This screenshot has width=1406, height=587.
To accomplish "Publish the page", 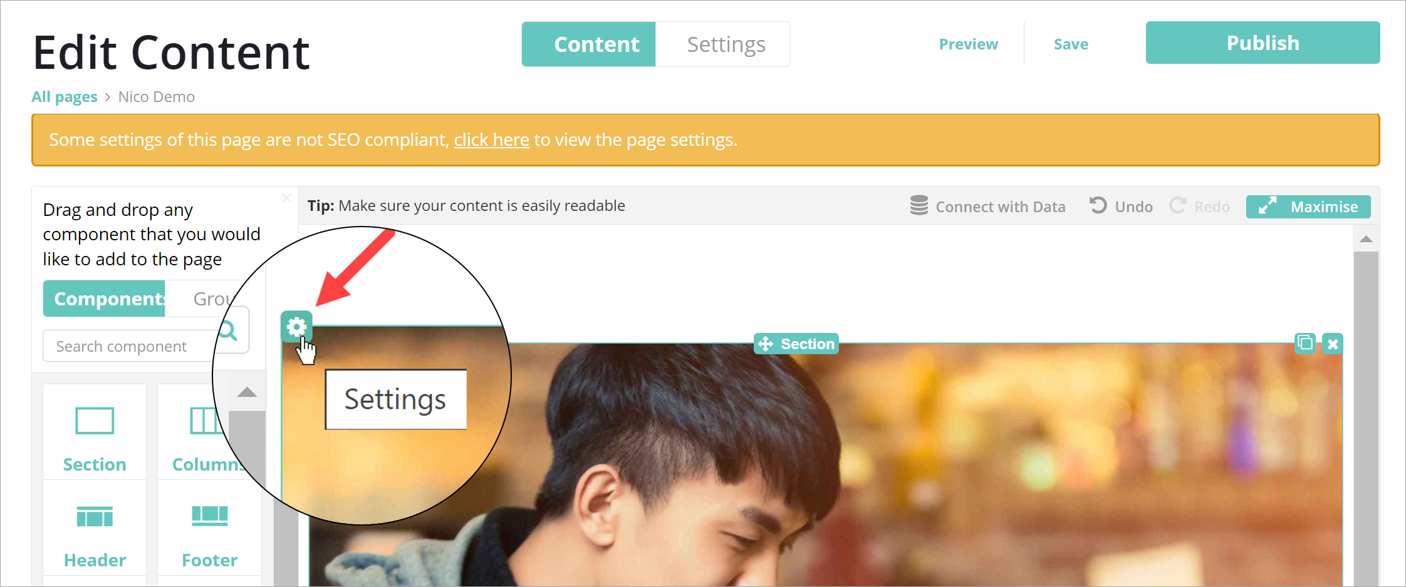I will 1263,43.
